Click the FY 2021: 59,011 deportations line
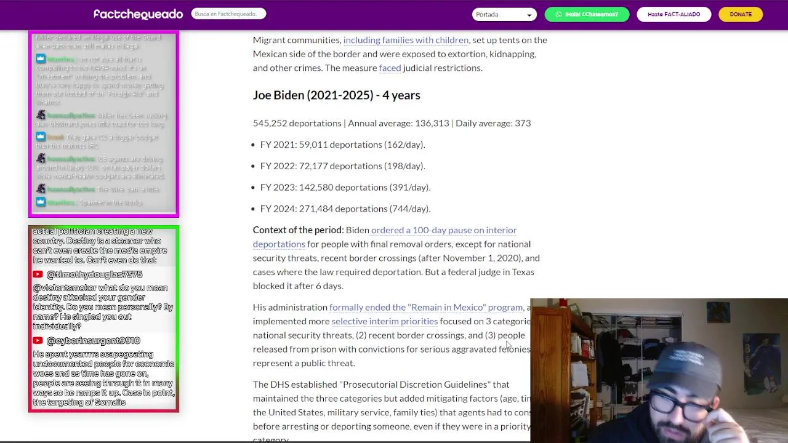The image size is (788, 443). (343, 145)
